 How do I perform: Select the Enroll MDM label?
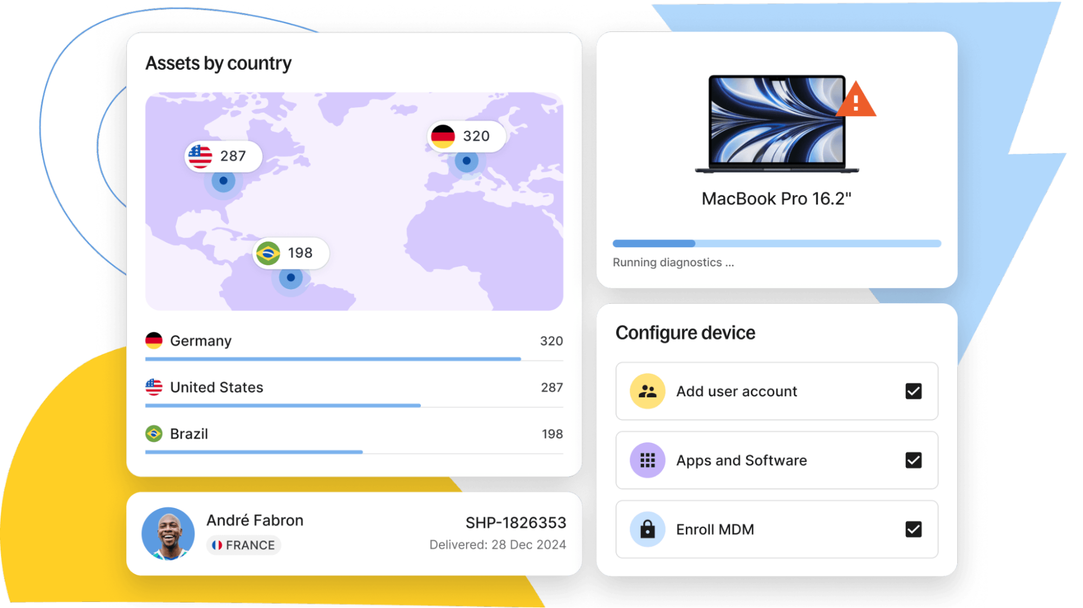coord(715,529)
